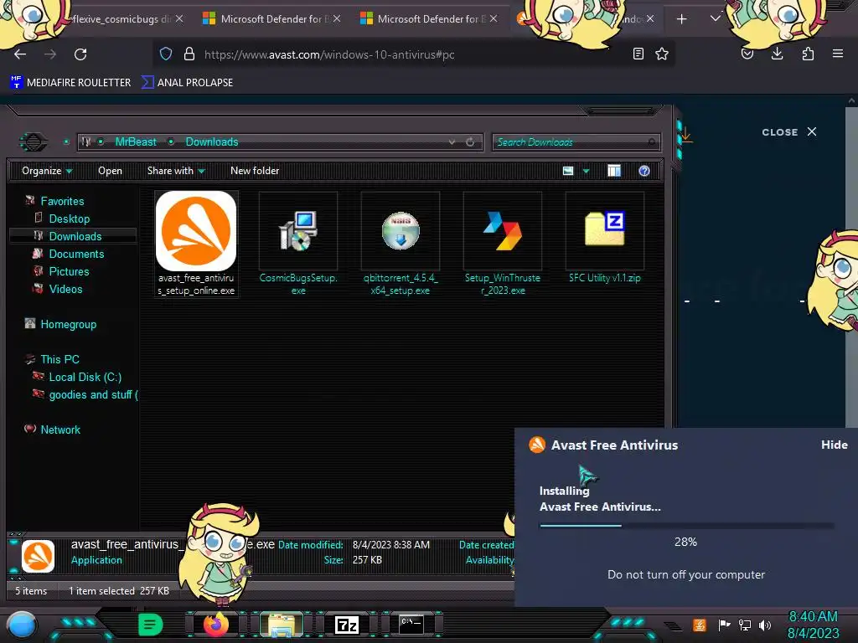Select Downloads in Favorites sidebar
The height and width of the screenshot is (643, 858).
point(75,236)
